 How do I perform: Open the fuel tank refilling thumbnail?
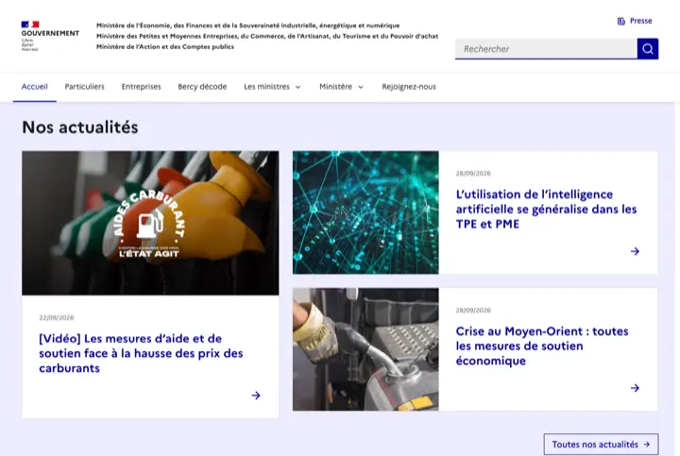tap(365, 349)
